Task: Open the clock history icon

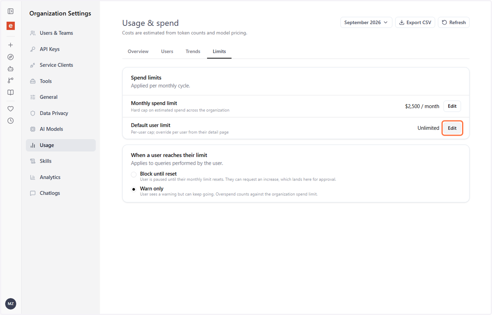Action: click(x=11, y=121)
